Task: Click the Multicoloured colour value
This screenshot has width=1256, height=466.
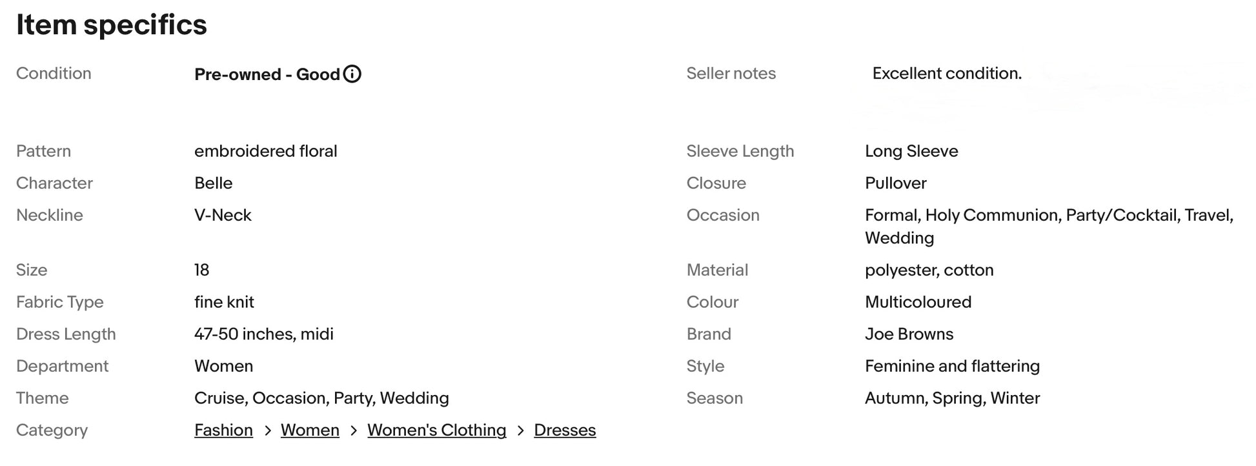Action: coord(918,302)
